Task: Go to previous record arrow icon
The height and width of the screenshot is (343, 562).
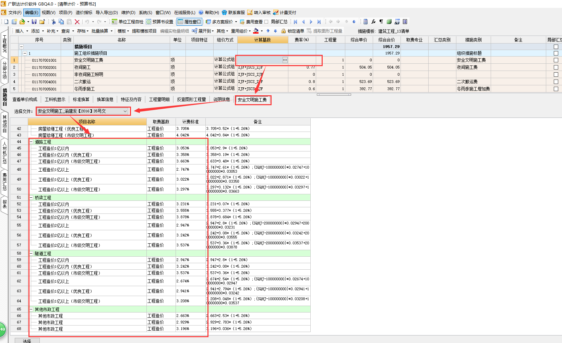Action: click(303, 22)
